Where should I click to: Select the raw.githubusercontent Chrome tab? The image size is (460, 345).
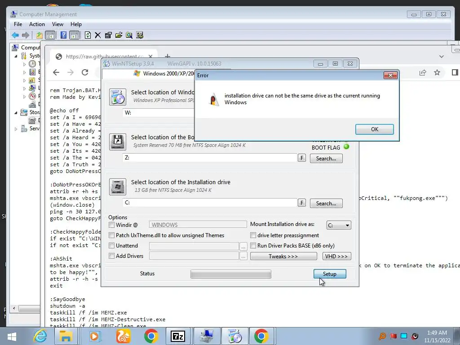[104, 56]
